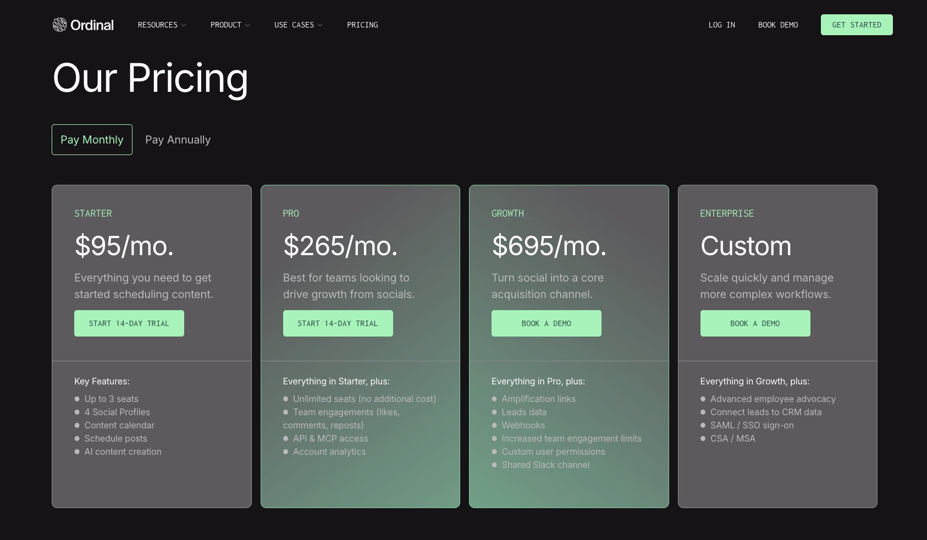Screen dimensions: 927x540
Task: Click the PRO plan title
Action: coord(291,213)
